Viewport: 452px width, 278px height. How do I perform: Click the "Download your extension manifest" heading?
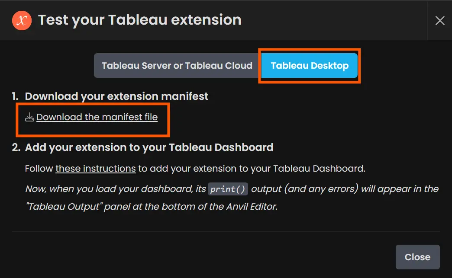(x=116, y=96)
